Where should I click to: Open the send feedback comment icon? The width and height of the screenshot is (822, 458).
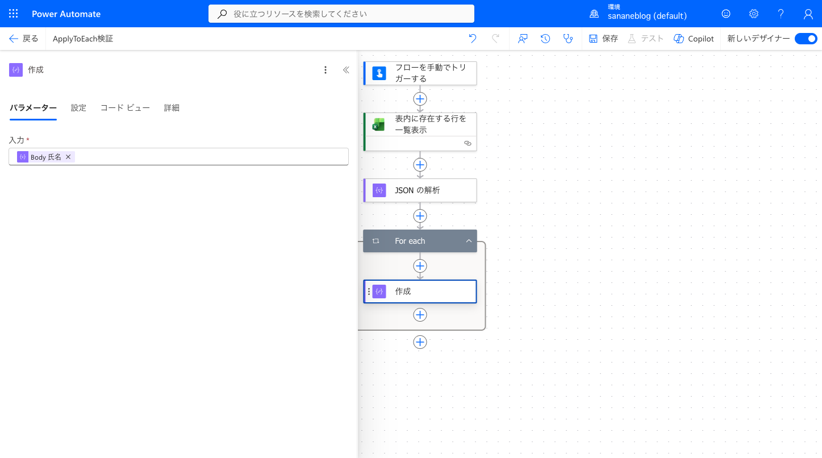pyautogui.click(x=523, y=39)
